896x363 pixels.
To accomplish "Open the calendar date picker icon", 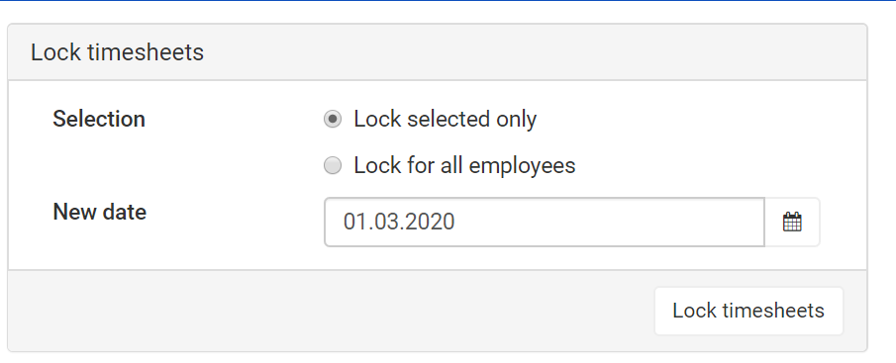I will pyautogui.click(x=792, y=222).
